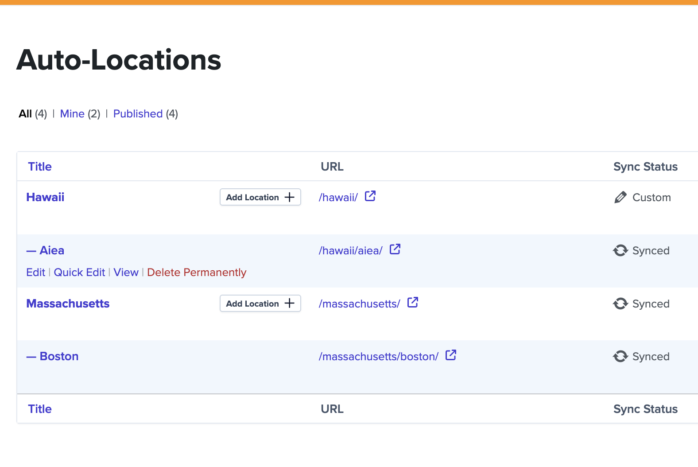
Task: Click the Edit link under Aiea
Action: click(x=35, y=272)
